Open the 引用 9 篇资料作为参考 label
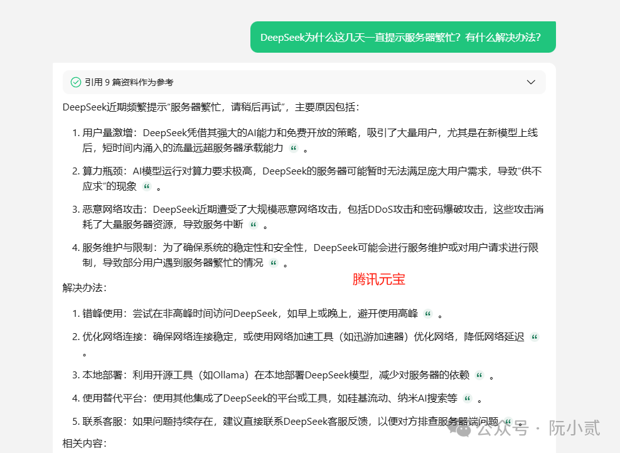Screen dimensions: 620x453 pyautogui.click(x=129, y=82)
